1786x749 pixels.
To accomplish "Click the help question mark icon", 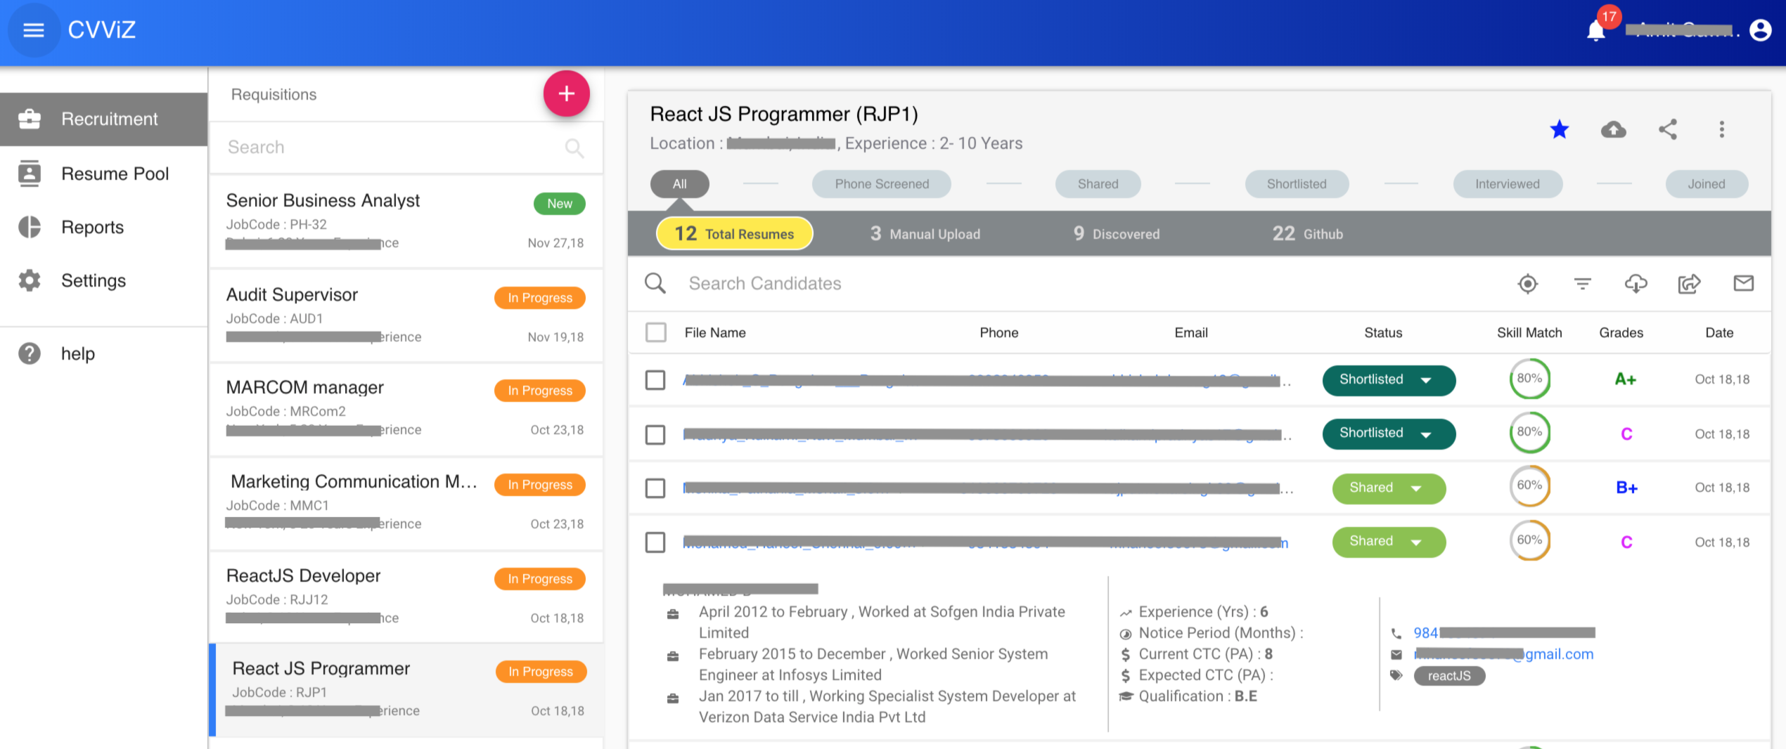I will pyautogui.click(x=30, y=353).
